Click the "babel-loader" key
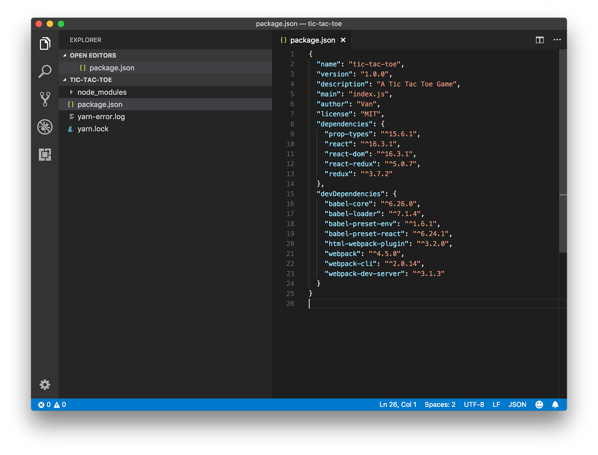This screenshot has height=455, width=598. pyautogui.click(x=352, y=214)
